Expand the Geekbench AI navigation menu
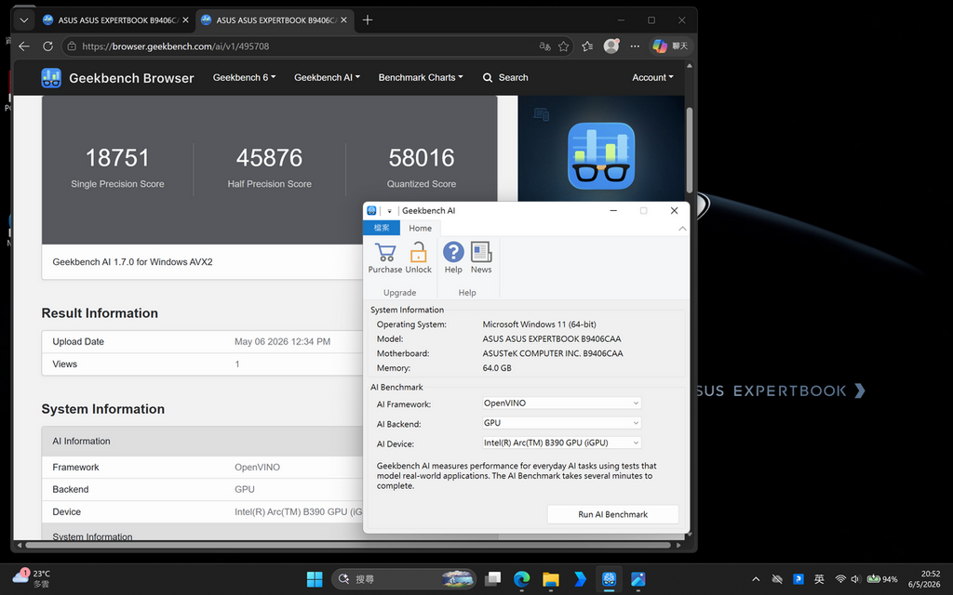Image resolution: width=953 pixels, height=595 pixels. pos(327,78)
